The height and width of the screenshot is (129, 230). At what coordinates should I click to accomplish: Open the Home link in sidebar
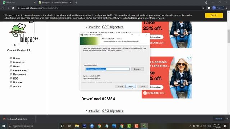(17, 58)
